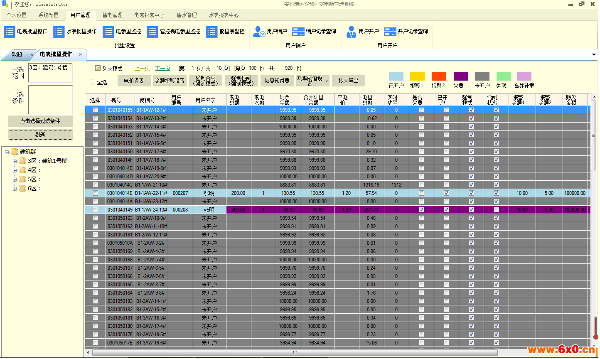Viewport: 600px width, 359px height.
Task: Click the 报警1 yellow swatch
Action: coord(417,76)
